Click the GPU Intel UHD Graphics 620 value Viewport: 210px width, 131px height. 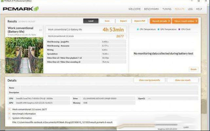pos(34,103)
